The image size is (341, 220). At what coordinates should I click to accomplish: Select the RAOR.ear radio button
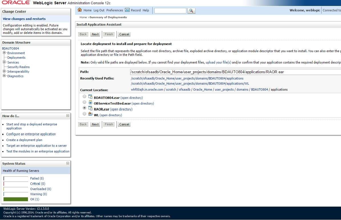point(84,108)
